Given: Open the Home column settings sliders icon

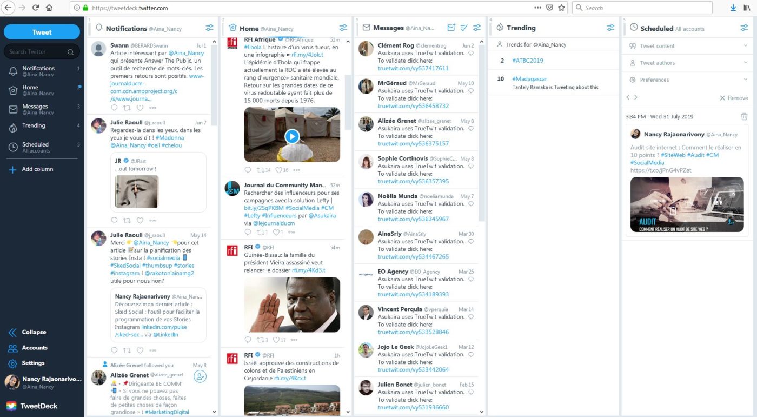Looking at the screenshot, I should coord(343,27).
